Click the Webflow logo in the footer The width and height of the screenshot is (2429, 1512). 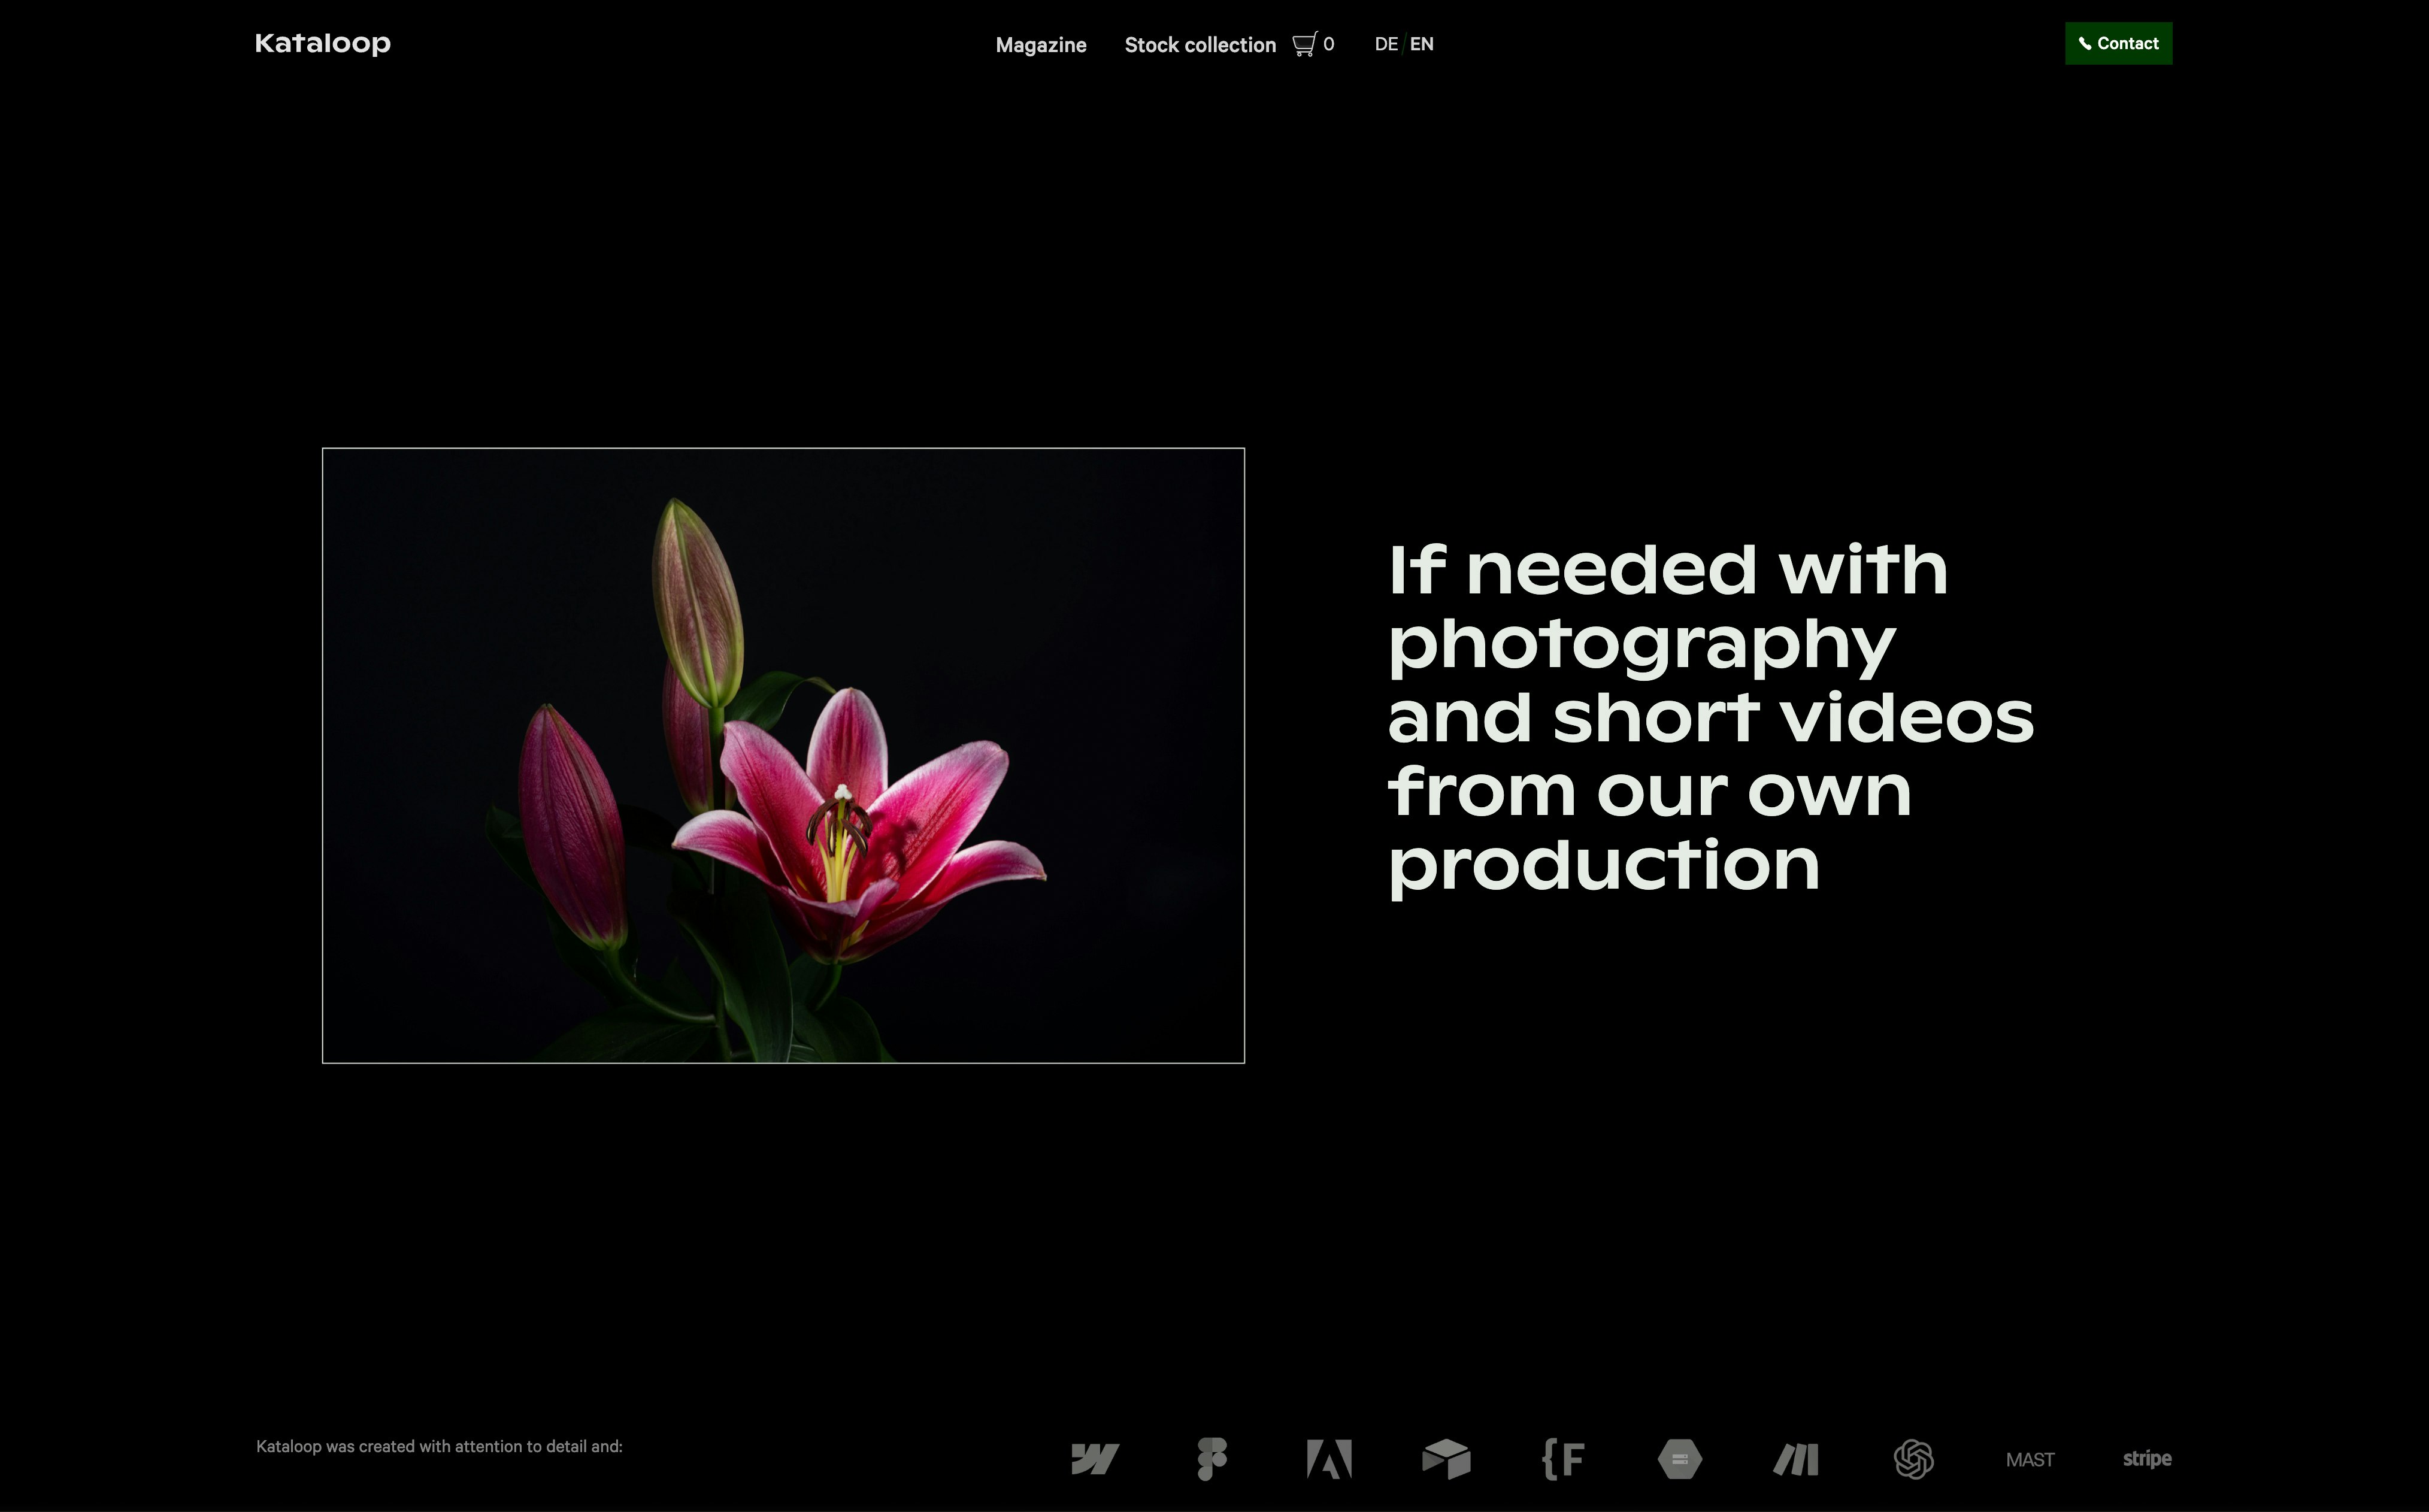[1094, 1459]
